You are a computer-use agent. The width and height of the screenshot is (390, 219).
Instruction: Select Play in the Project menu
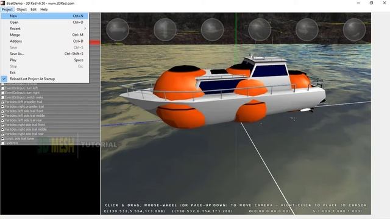pyautogui.click(x=44, y=60)
